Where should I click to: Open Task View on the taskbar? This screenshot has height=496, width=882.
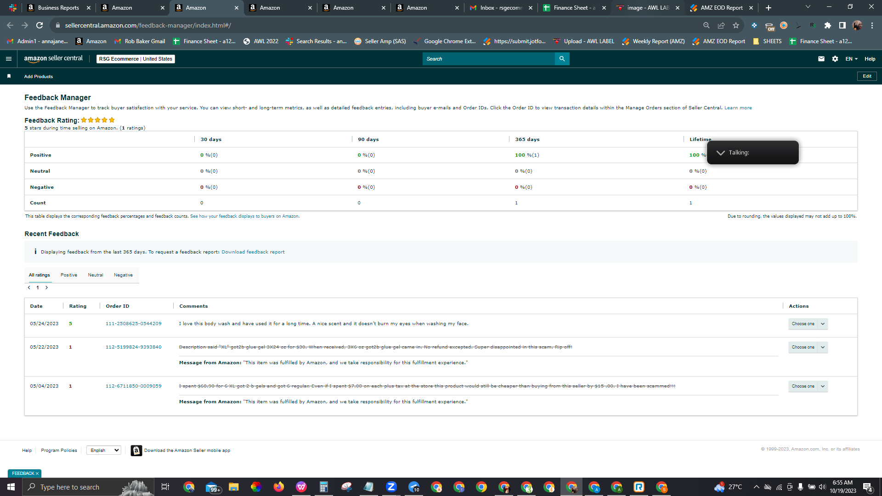165,487
